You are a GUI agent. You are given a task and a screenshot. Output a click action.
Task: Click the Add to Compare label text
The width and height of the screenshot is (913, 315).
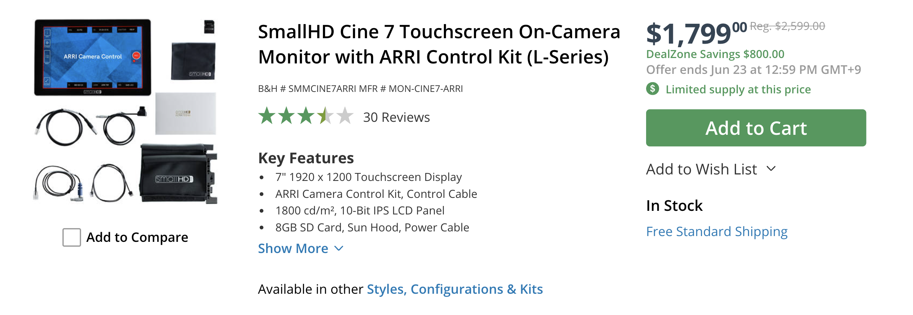pos(137,237)
